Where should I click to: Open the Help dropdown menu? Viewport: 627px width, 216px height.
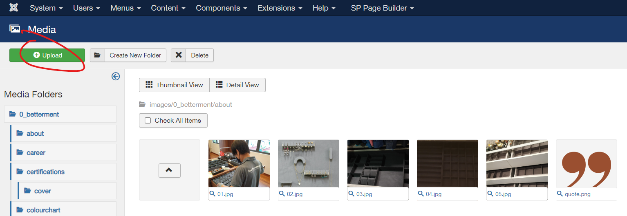(324, 8)
